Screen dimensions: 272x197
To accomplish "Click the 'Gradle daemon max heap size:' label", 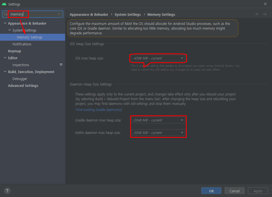I will coord(98,120).
